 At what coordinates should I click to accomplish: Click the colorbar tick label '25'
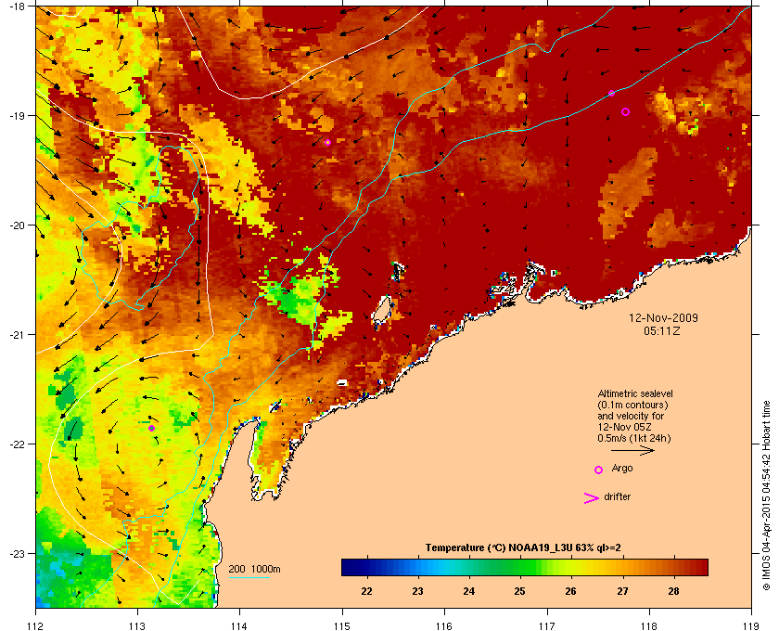click(x=519, y=591)
